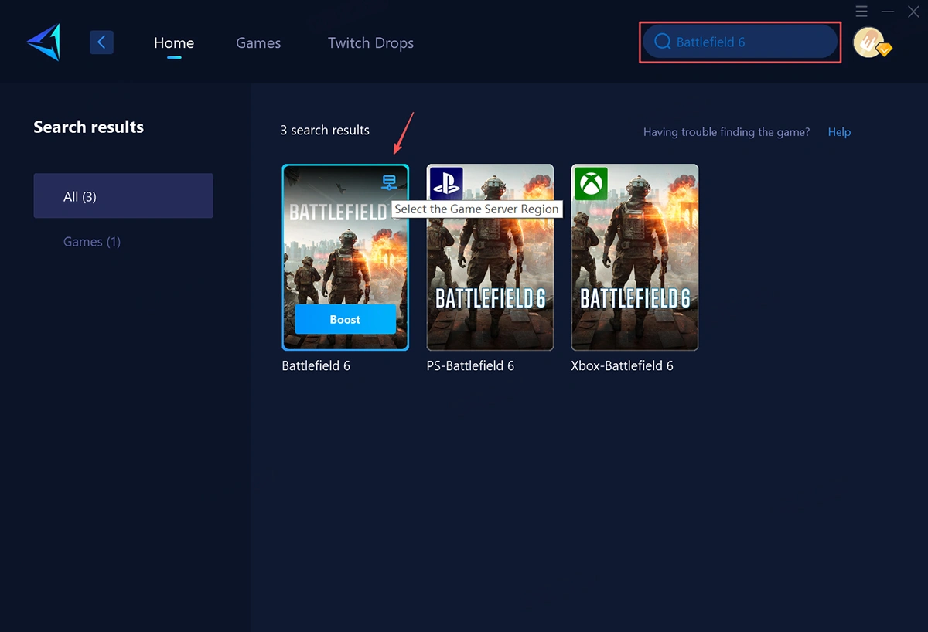Click the PlayStation icon on PS-Battlefield 6
This screenshot has height=632, width=928.
tap(445, 183)
